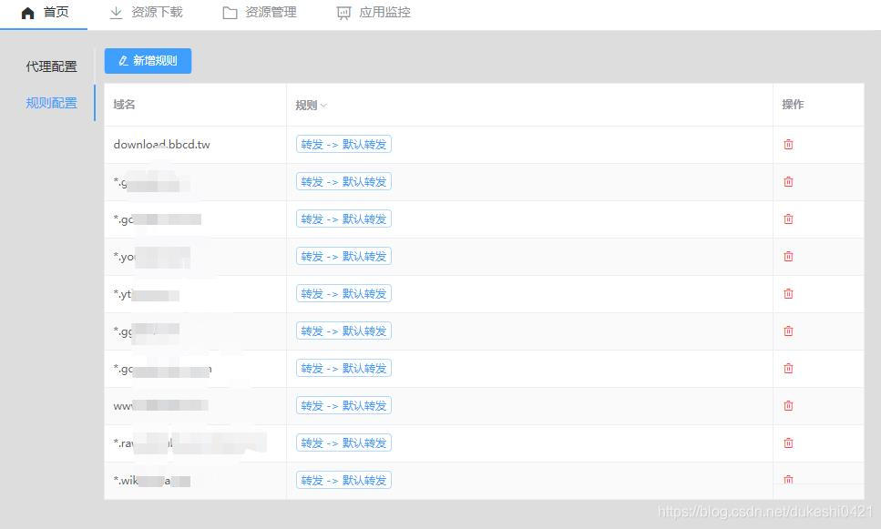Select 代理配置 in the sidebar
881x529 pixels.
51,66
